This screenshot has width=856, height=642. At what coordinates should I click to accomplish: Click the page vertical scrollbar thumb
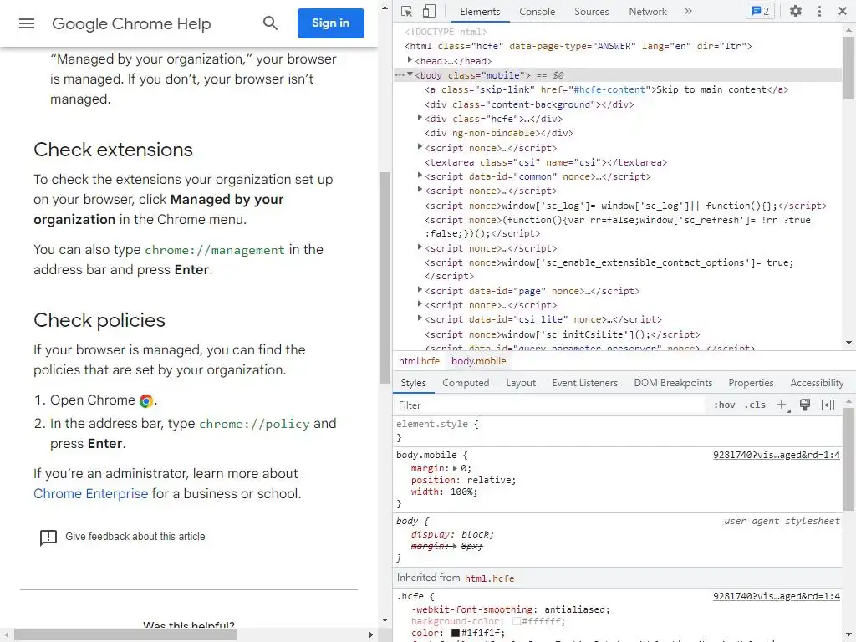point(385,278)
